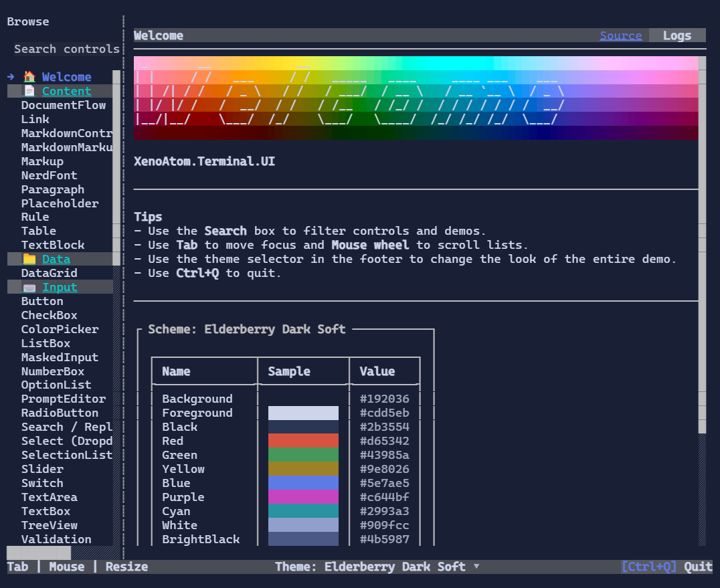
Task: Open the SelectionList demo
Action: (x=67, y=455)
